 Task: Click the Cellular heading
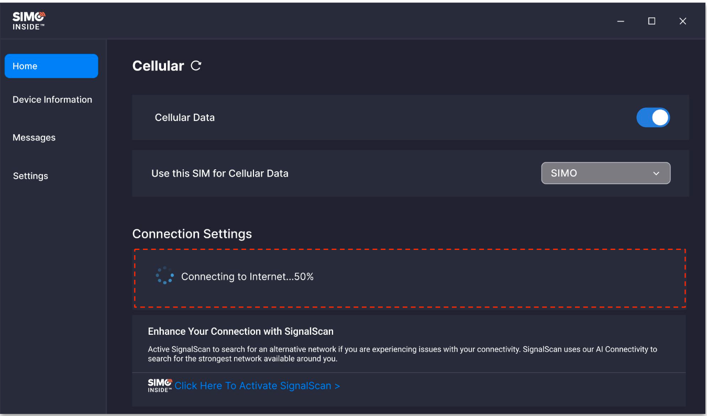tap(158, 66)
